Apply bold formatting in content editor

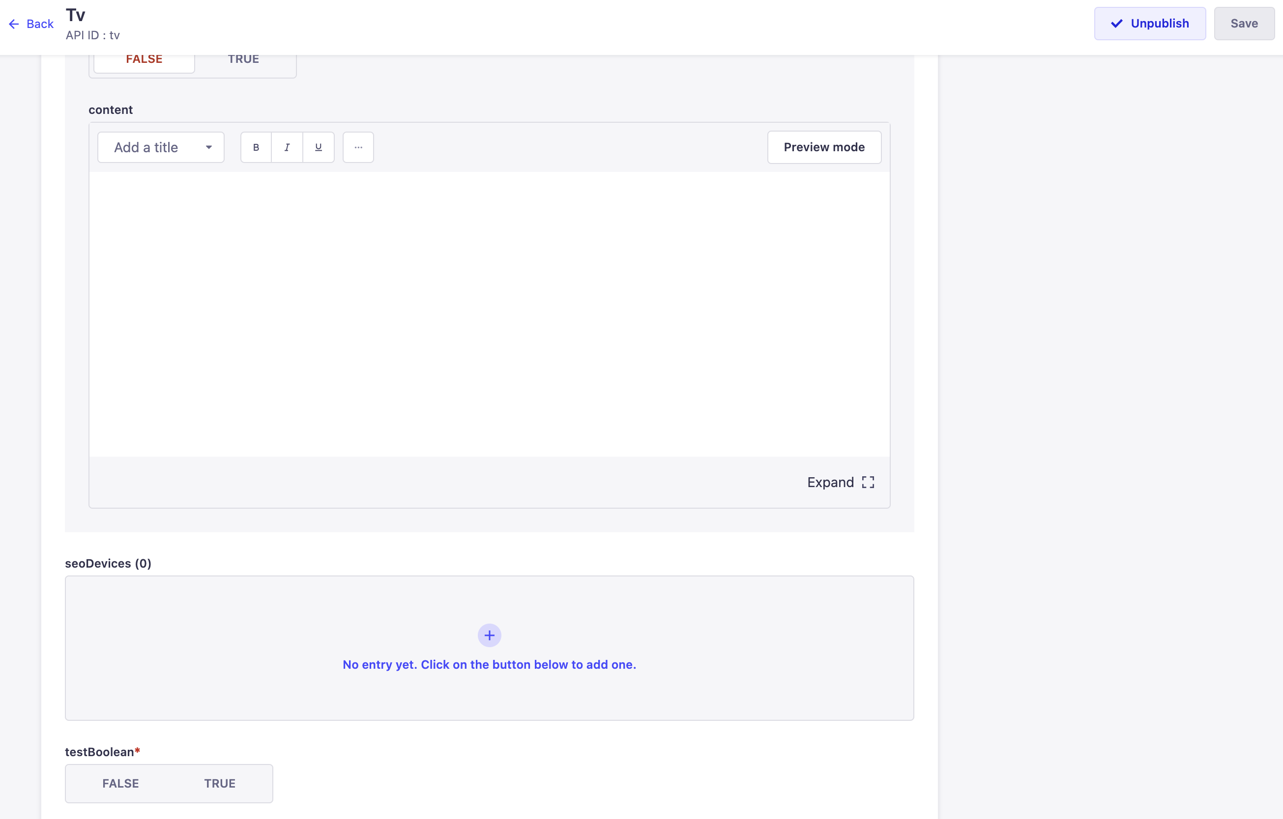pyautogui.click(x=256, y=147)
